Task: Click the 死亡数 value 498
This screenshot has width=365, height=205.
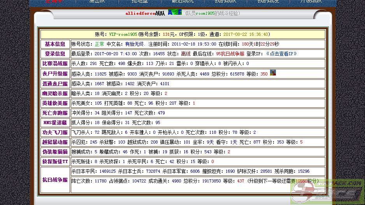Action: tap(121, 63)
